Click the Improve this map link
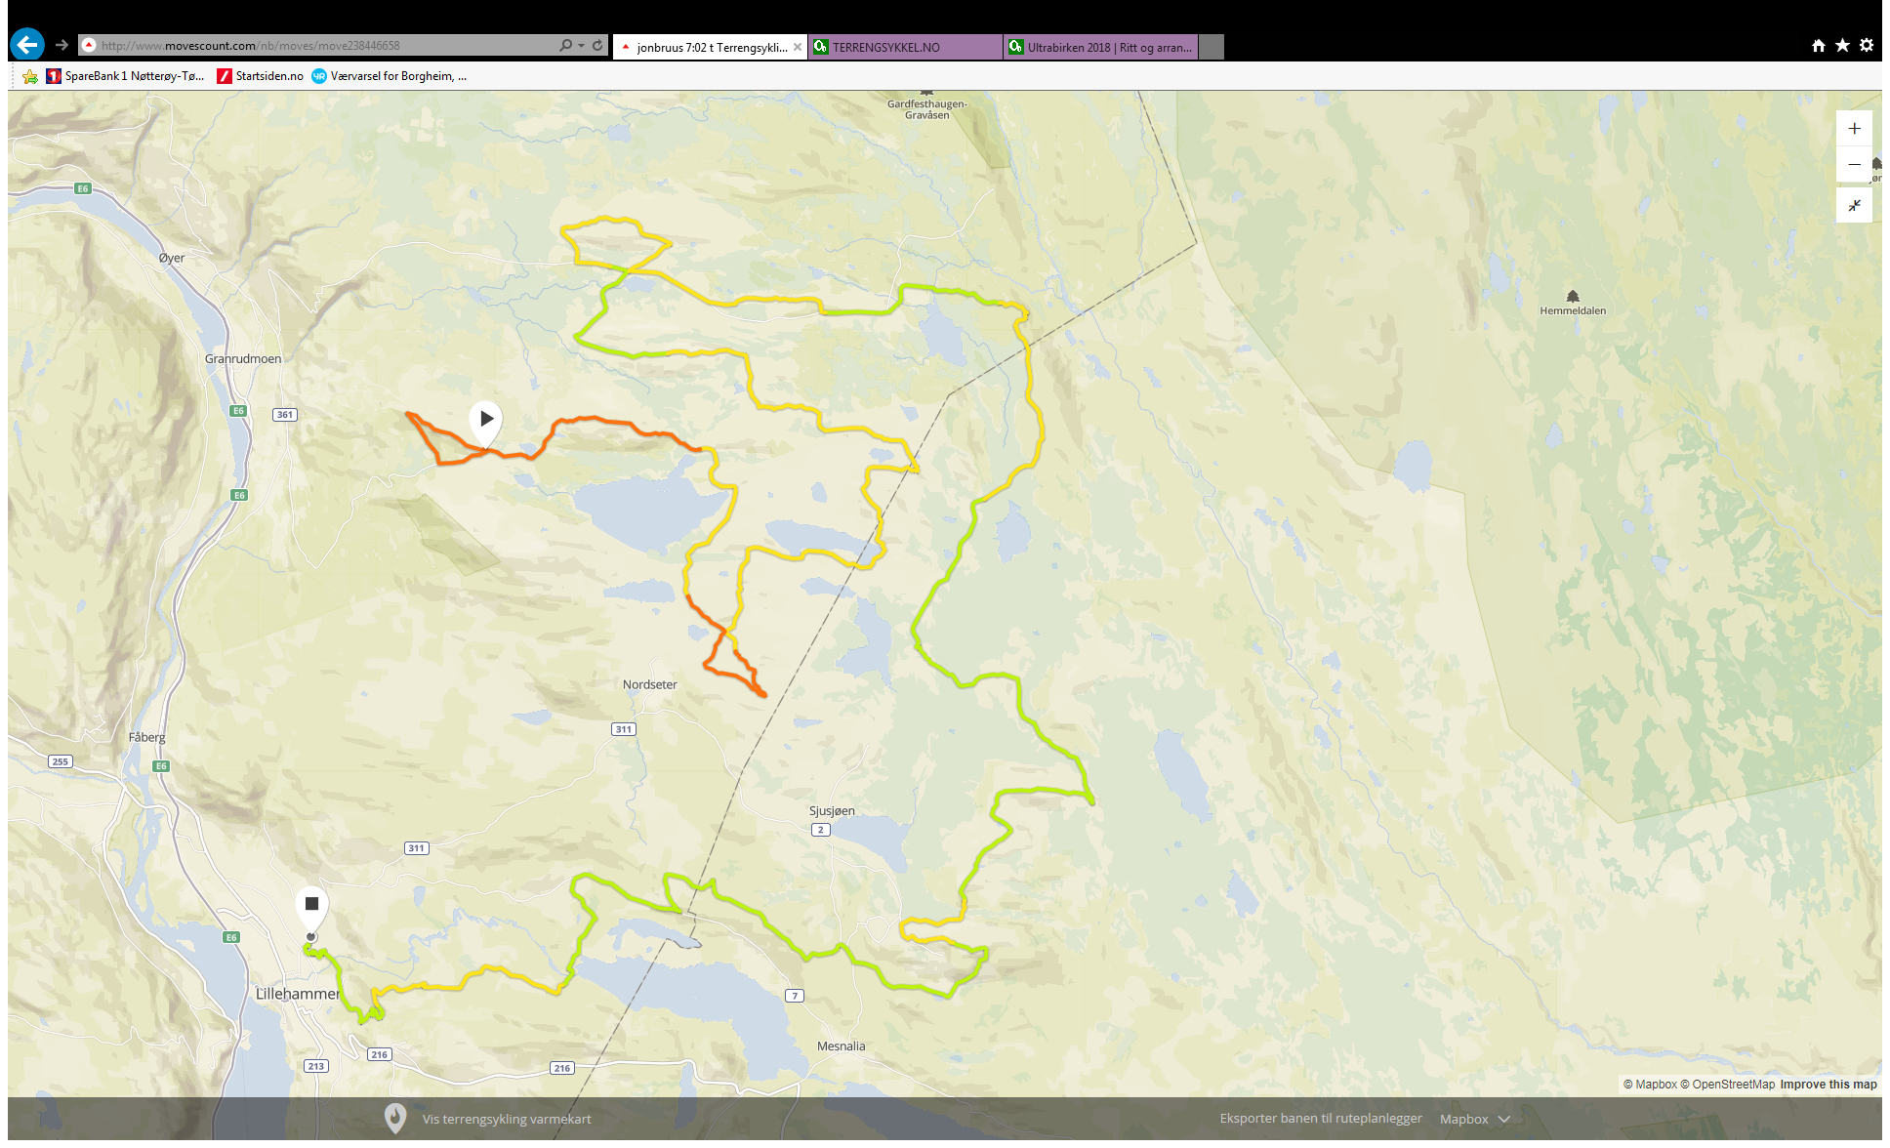Viewport: 1890px width, 1148px height. click(x=1828, y=1084)
